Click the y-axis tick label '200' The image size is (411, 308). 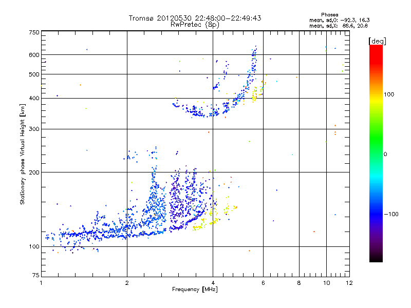34,172
